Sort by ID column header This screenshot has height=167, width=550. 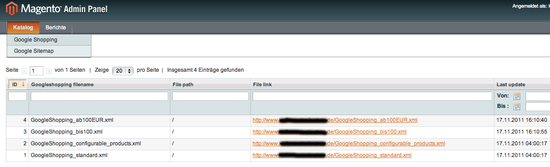(17, 84)
